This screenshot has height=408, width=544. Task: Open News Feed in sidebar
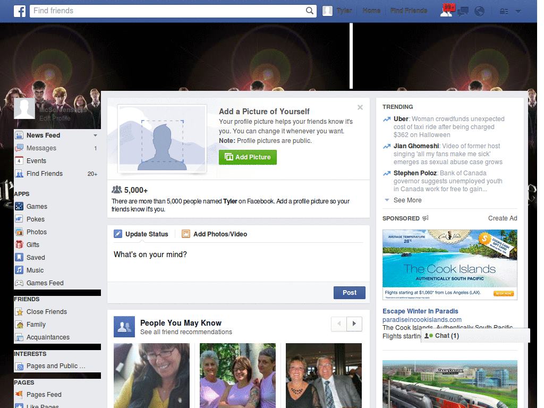point(44,135)
